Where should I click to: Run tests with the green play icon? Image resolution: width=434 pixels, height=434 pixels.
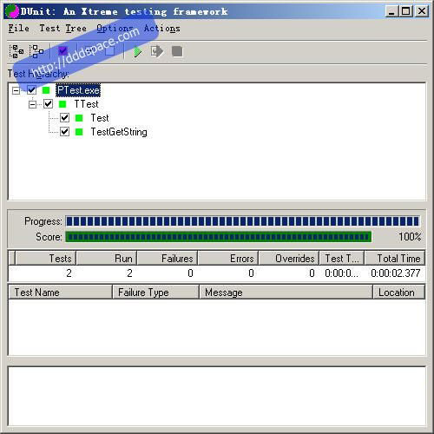138,52
